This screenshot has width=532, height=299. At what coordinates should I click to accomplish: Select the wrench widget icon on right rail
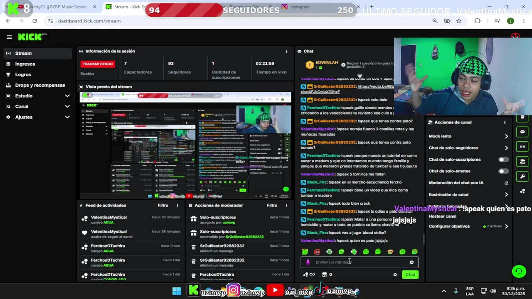tap(522, 176)
